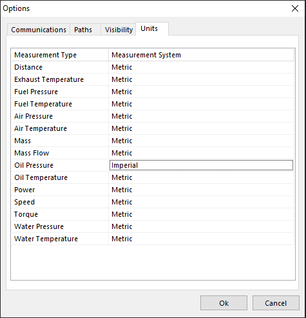Select the Visibility tab

coord(119,30)
